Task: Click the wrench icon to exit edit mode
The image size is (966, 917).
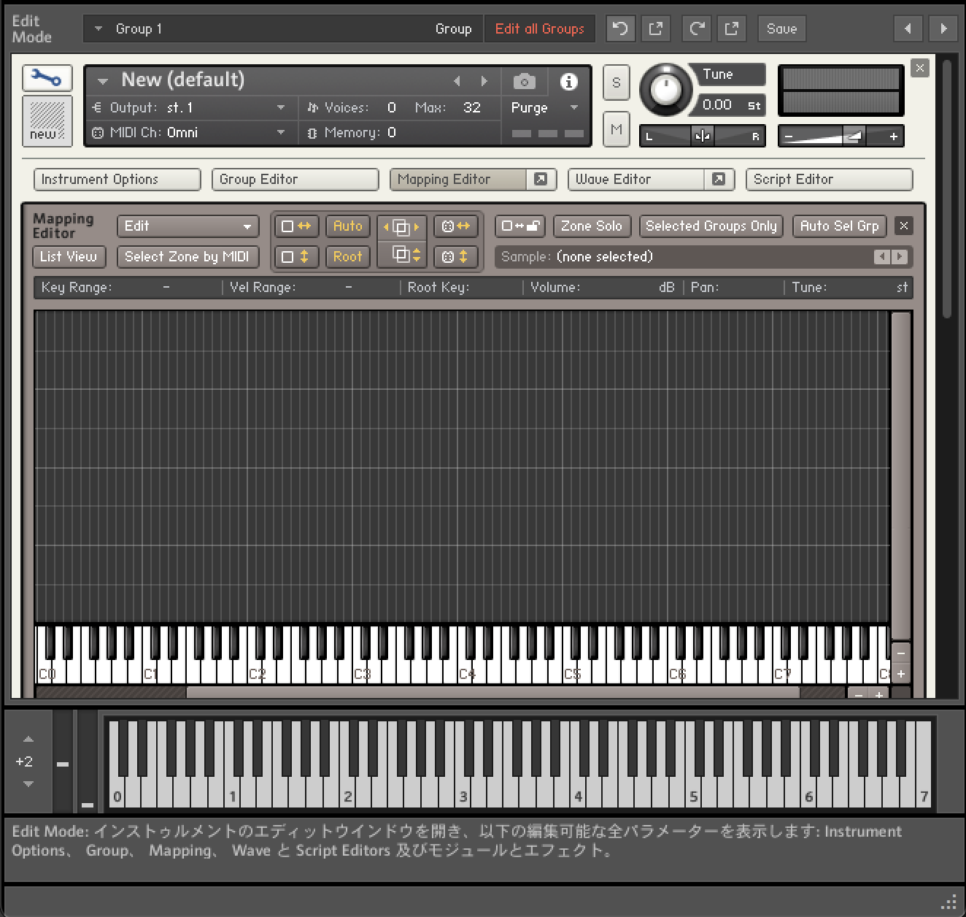Action: click(47, 78)
